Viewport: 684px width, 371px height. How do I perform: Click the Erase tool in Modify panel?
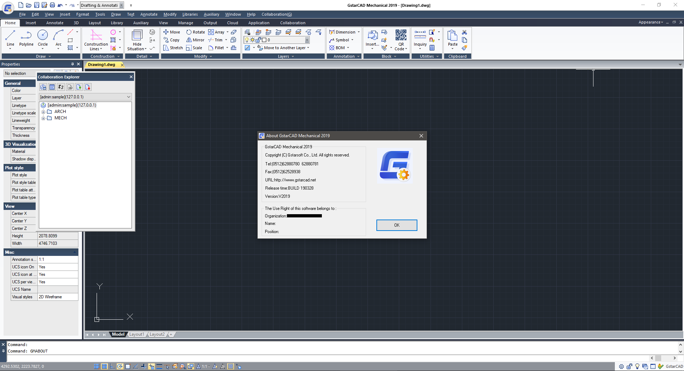click(233, 32)
